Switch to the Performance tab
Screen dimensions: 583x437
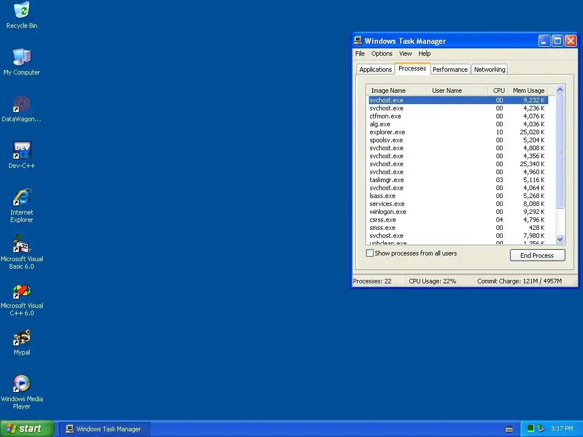450,69
